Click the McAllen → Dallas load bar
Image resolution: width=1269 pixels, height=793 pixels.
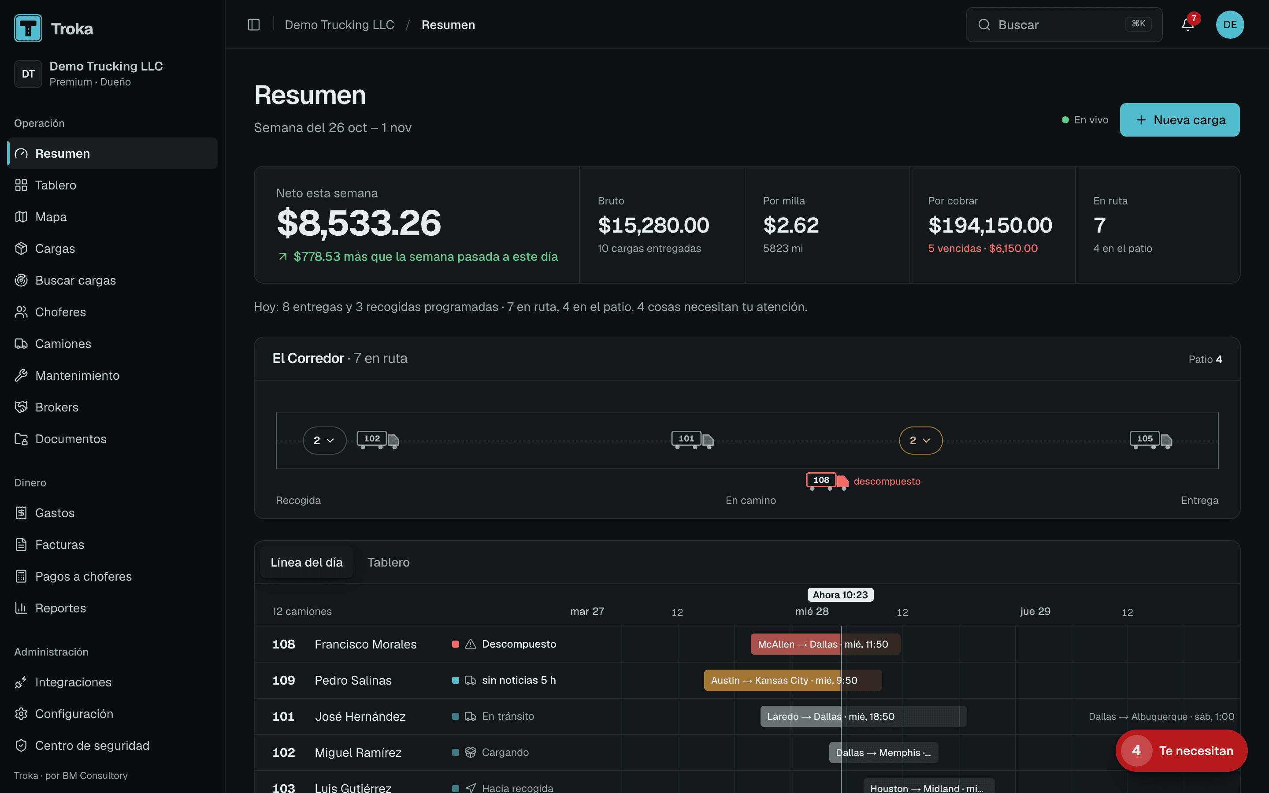[x=825, y=644]
